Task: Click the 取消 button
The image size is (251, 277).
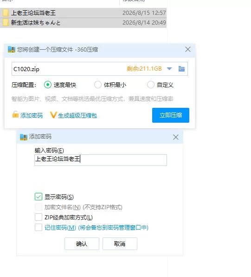Action: click(120, 244)
